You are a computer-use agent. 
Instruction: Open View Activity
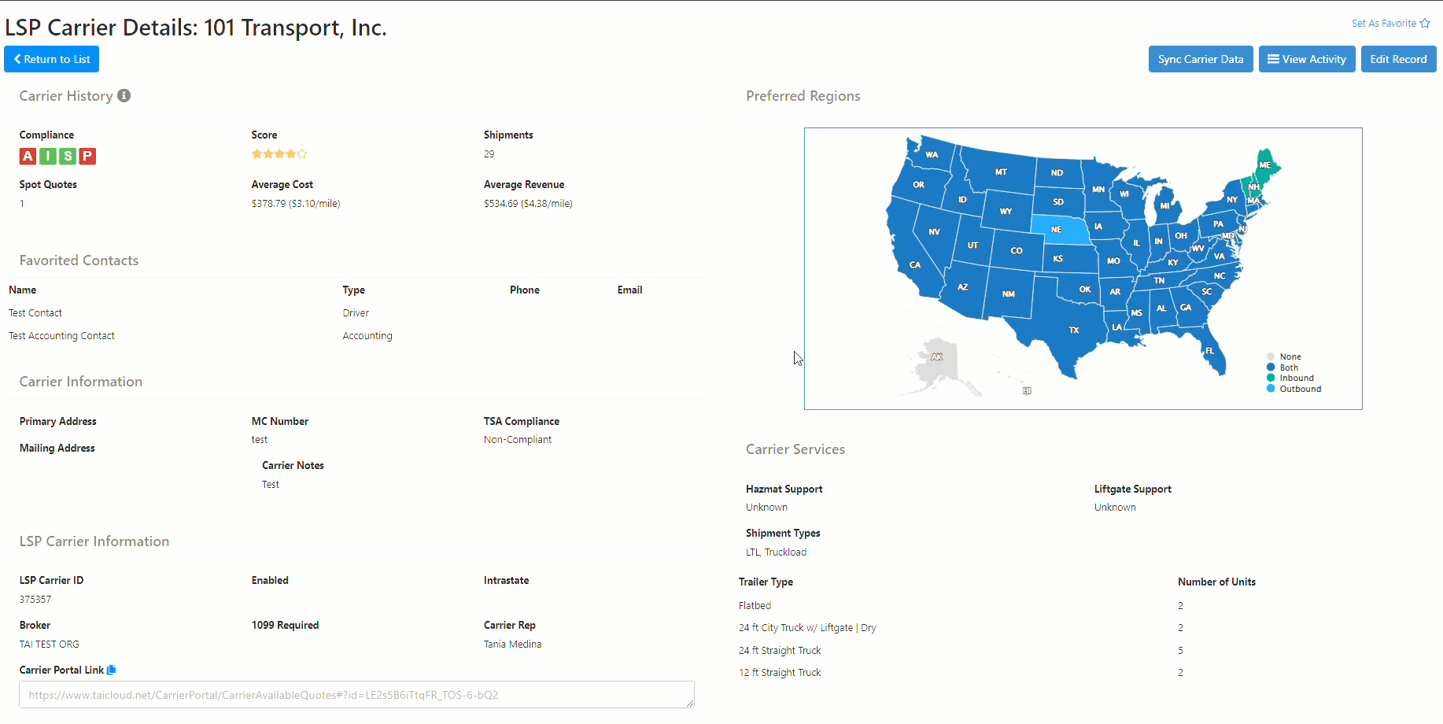click(x=1307, y=59)
